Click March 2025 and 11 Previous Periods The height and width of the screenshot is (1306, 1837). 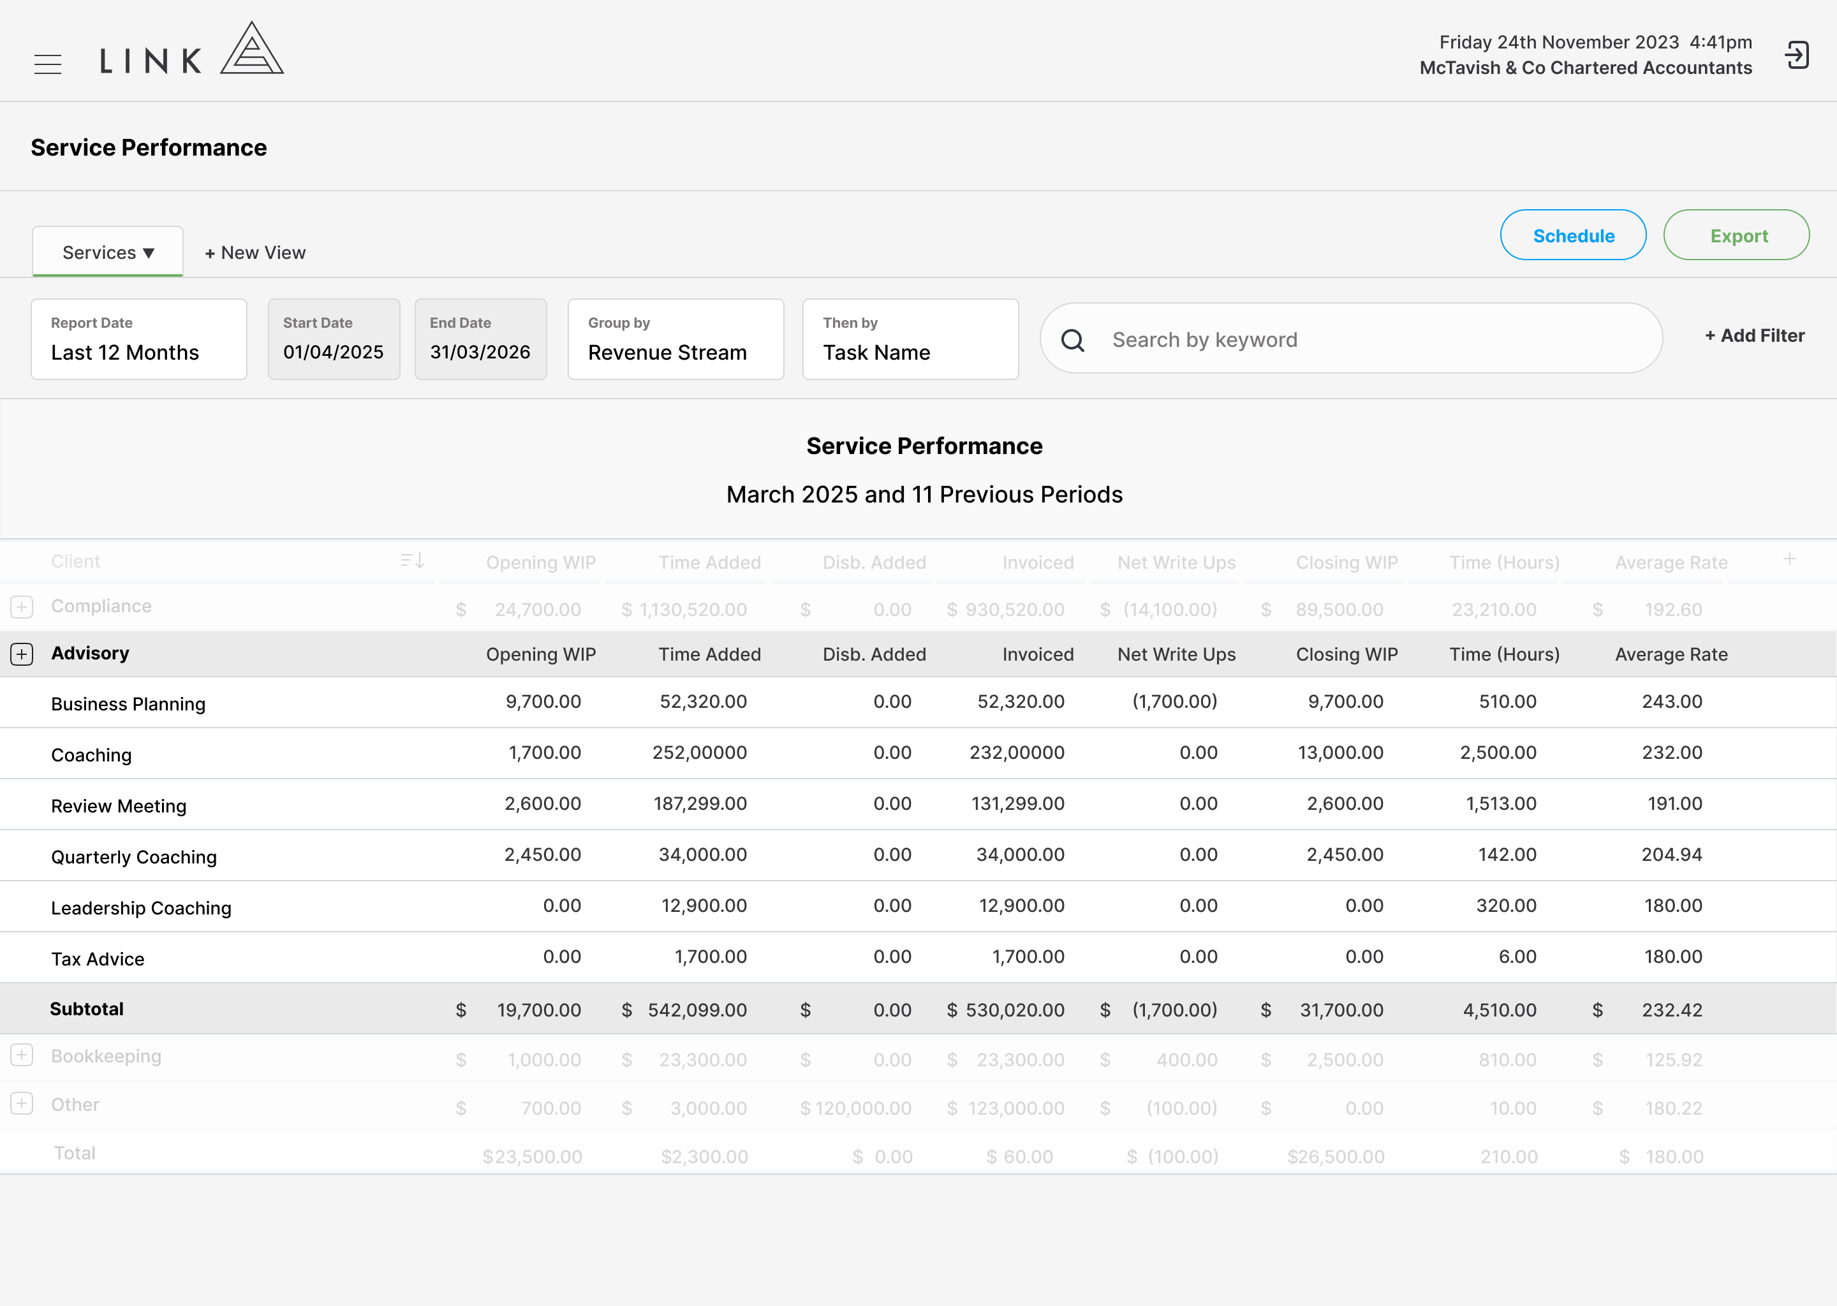tap(924, 494)
